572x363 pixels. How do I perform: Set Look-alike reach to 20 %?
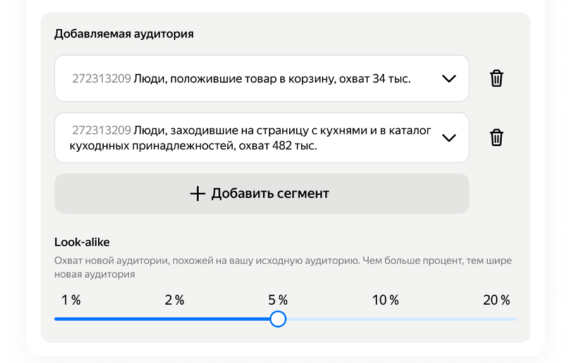pos(497,300)
